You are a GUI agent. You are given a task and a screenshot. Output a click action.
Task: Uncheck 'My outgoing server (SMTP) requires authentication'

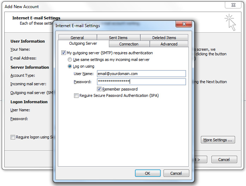click(x=63, y=53)
